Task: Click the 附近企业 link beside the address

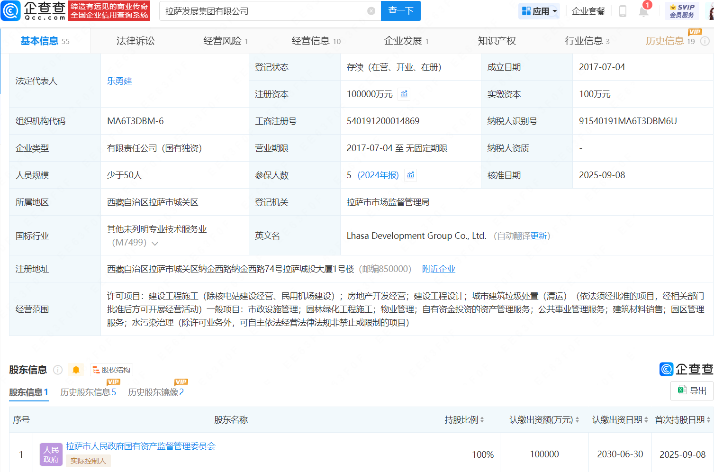Action: coord(438,269)
